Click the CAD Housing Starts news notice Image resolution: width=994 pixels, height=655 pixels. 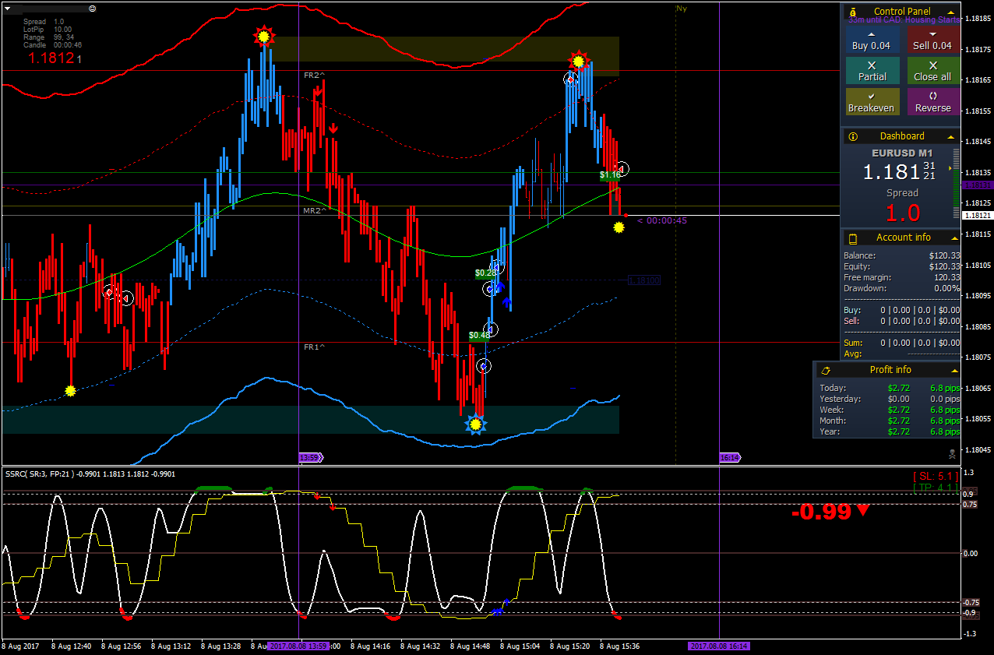coord(904,20)
